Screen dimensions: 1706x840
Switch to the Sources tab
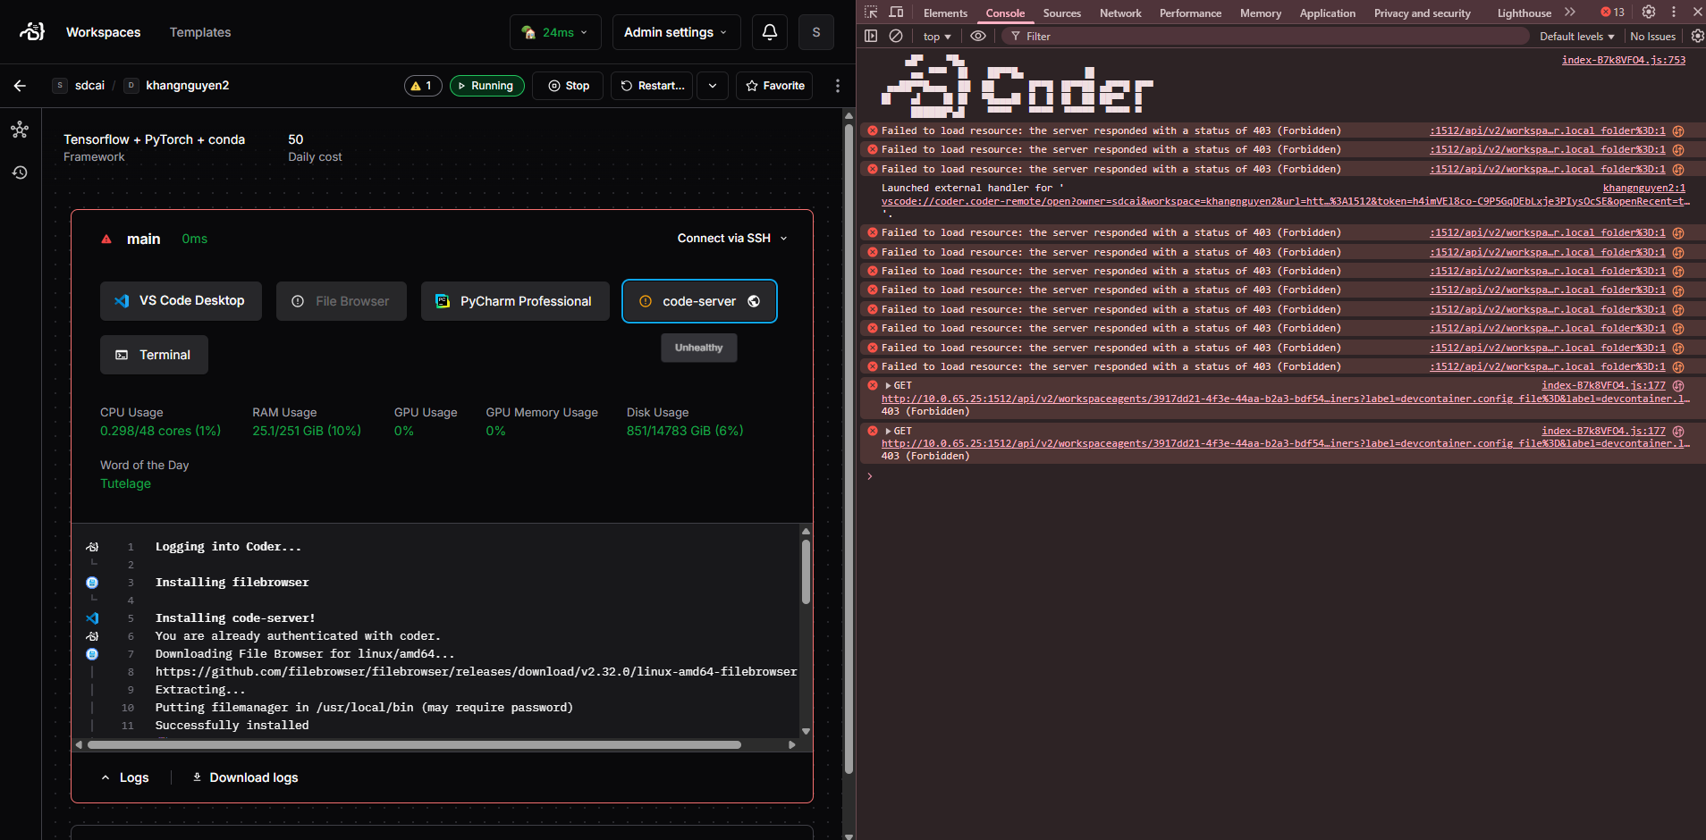coord(1062,13)
